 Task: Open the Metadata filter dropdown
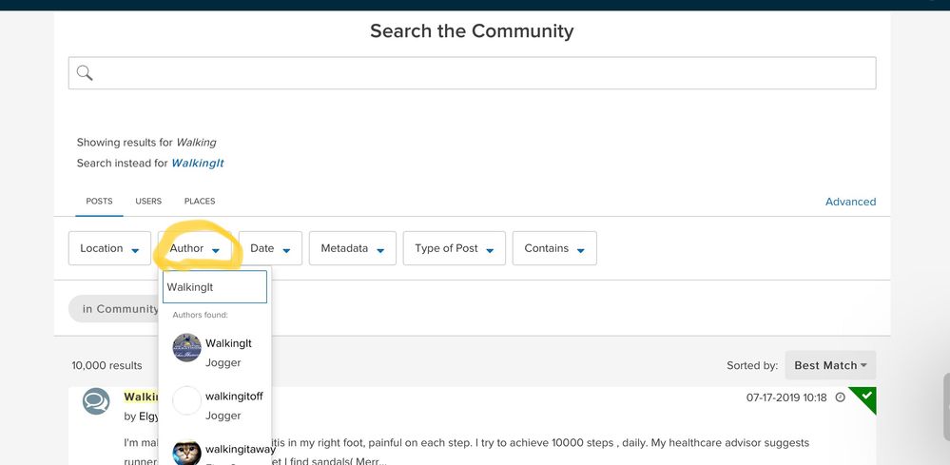pos(352,248)
